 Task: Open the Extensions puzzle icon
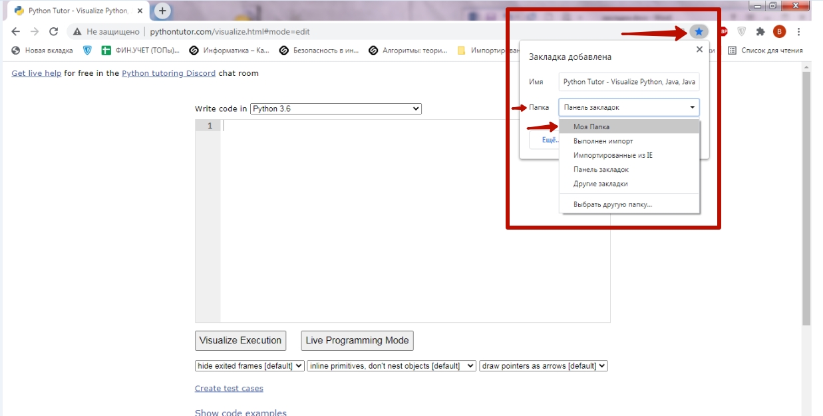[760, 31]
